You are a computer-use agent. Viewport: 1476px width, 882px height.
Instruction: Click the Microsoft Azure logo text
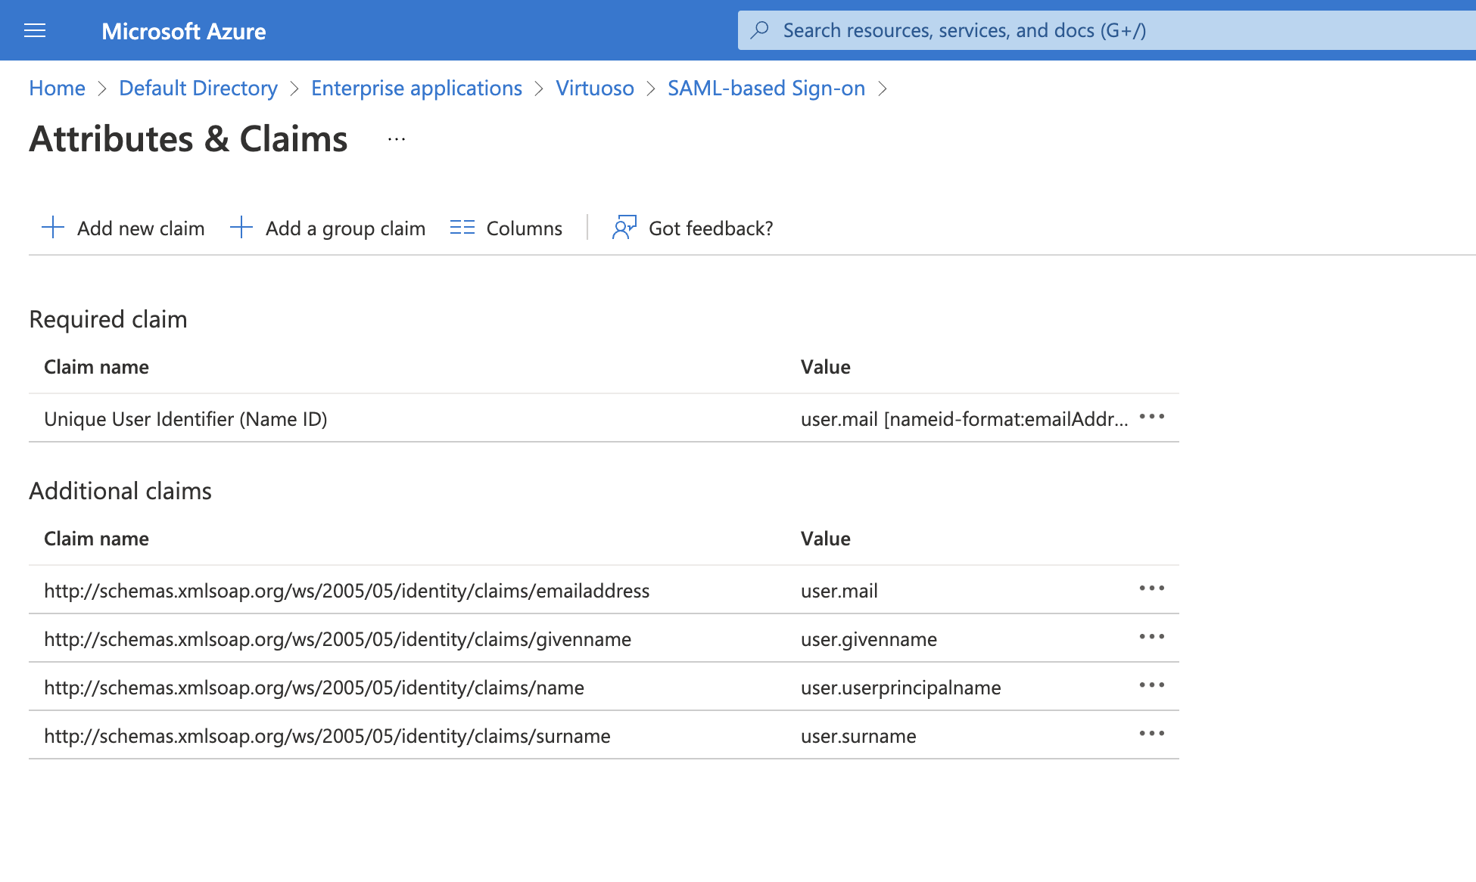coord(184,31)
